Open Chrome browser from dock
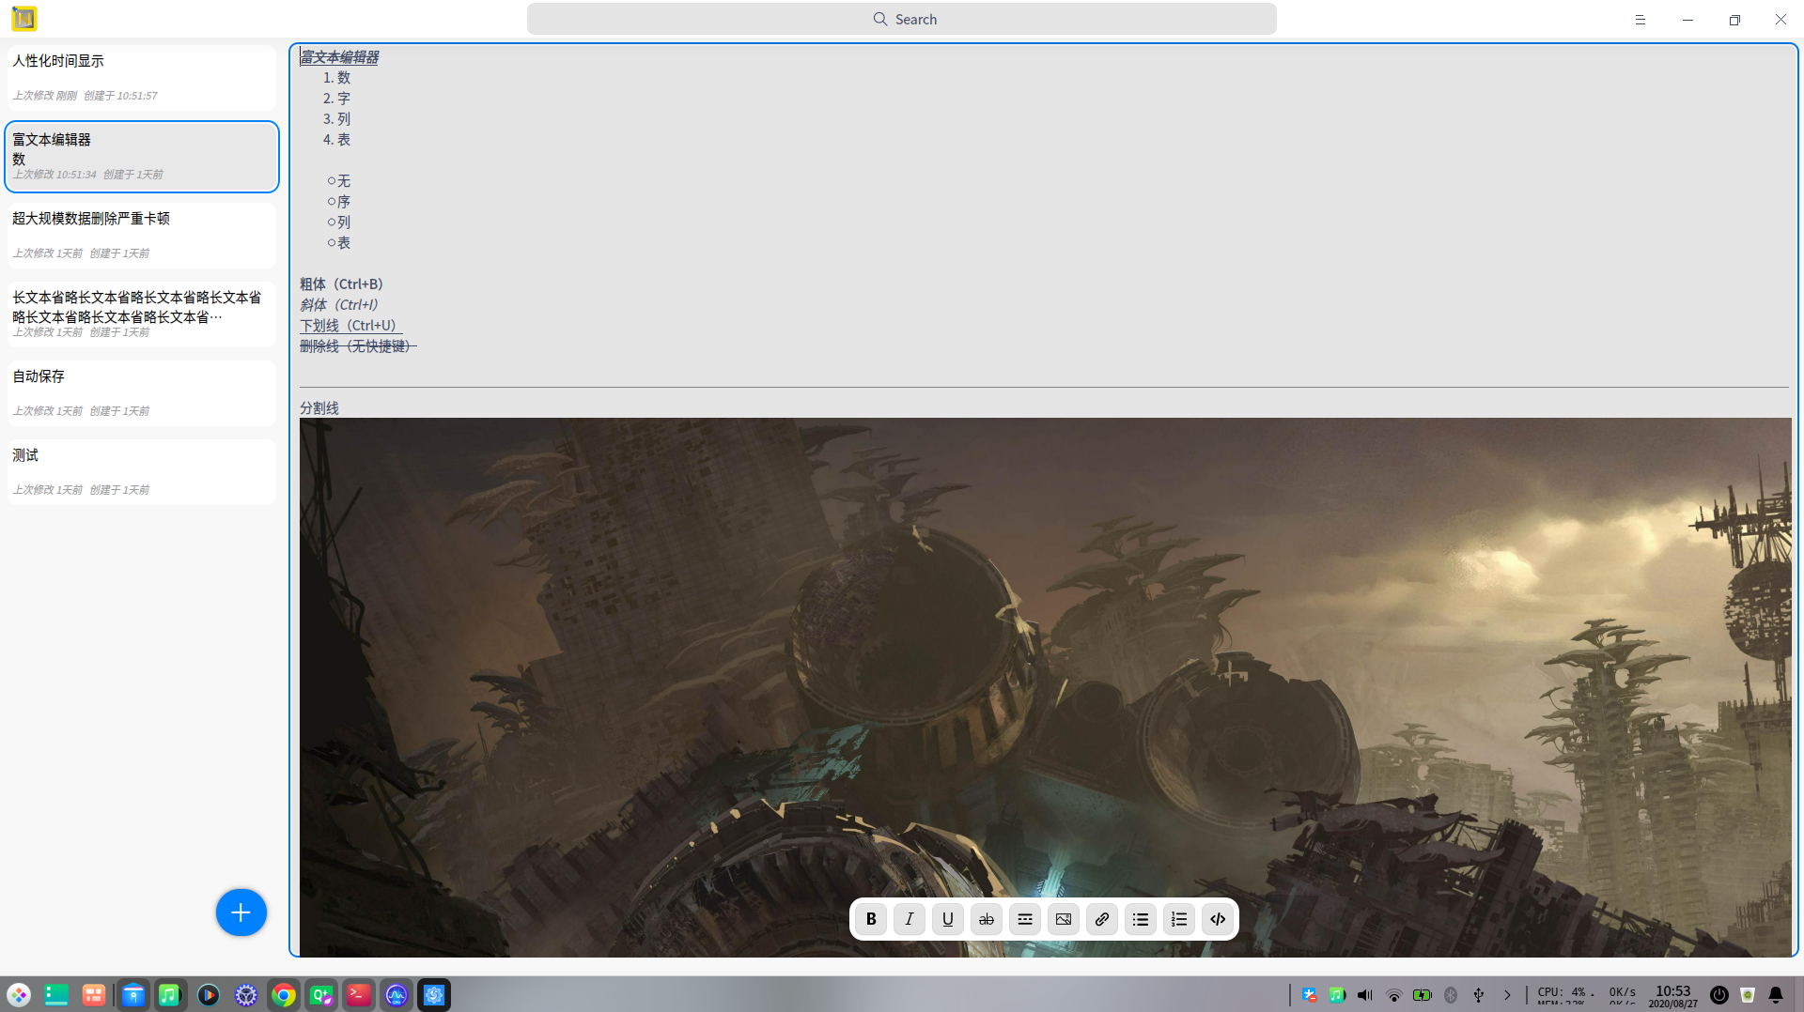 click(x=284, y=995)
